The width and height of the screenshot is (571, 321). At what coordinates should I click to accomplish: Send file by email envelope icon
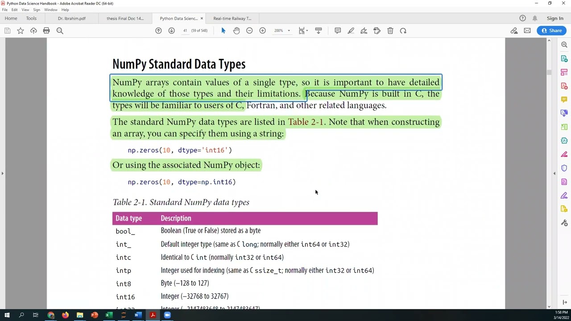click(x=527, y=31)
